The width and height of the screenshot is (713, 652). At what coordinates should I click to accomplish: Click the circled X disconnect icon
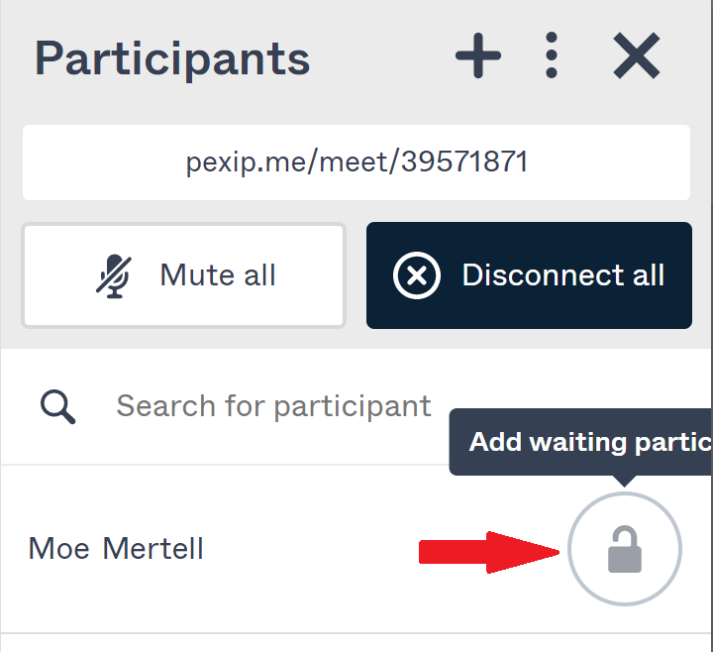coord(417,275)
